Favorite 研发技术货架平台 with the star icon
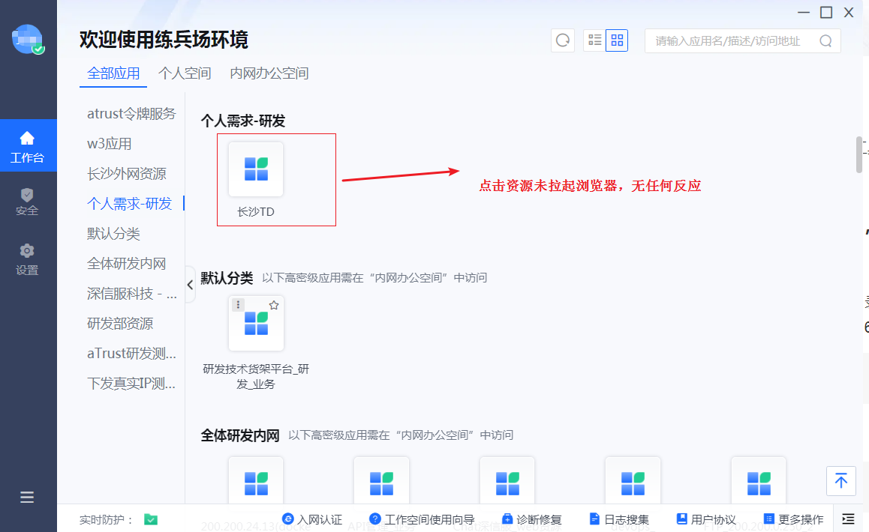This screenshot has height=532, width=869. tap(274, 305)
